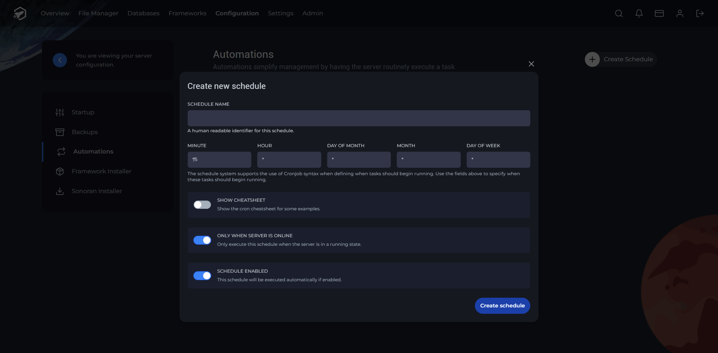
Task: Click the Day of Week field
Action: [498, 160]
